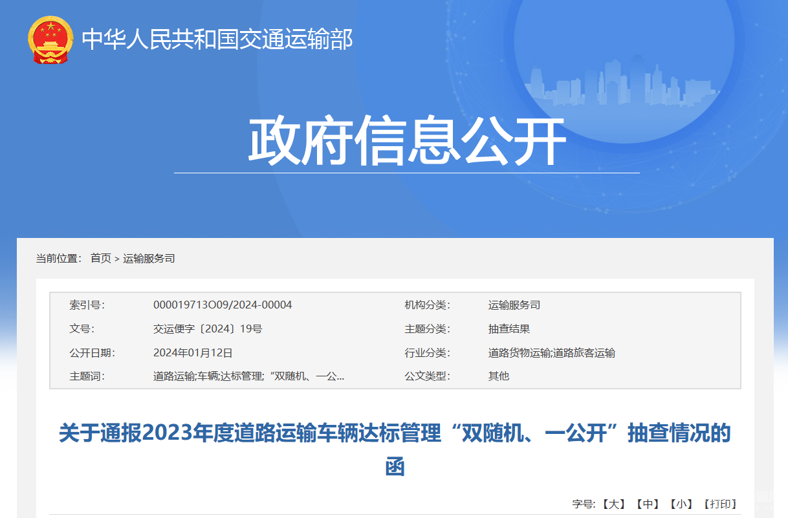The height and width of the screenshot is (518, 788).
Task: Select index number 000019713O09/2024-00004
Action: pos(223,305)
